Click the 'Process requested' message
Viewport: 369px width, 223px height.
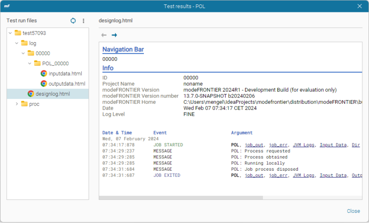tap(267, 151)
